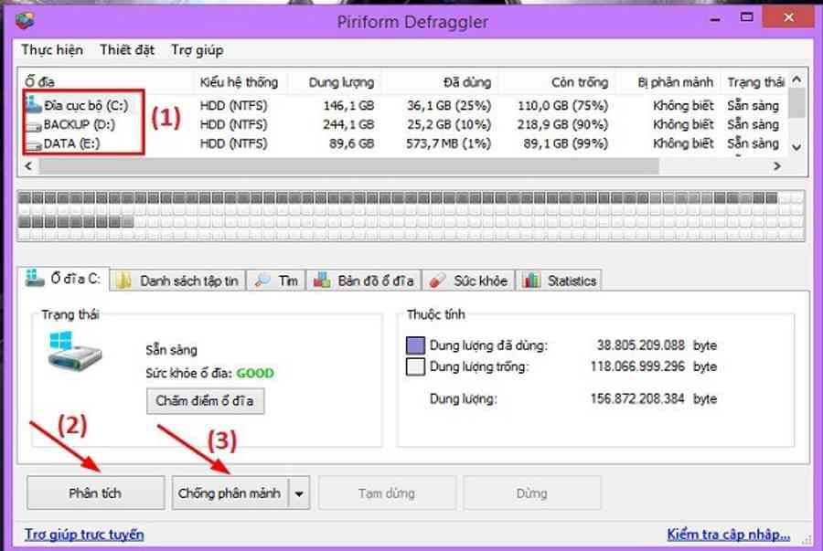
Task: Switch to the Danh sách tập tin tab
Action: click(x=178, y=281)
